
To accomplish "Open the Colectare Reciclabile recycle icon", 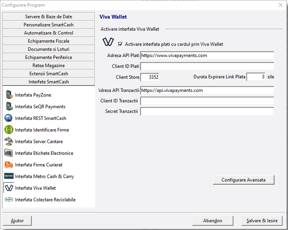I will click(9, 199).
